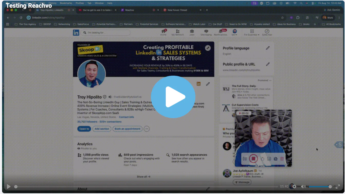The height and width of the screenshot is (194, 345).
Task: Open the Contact info link
Action: tap(126, 117)
